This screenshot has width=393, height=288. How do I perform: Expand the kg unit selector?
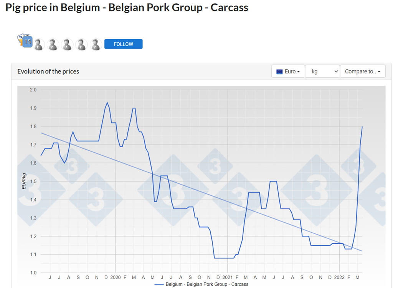click(322, 72)
